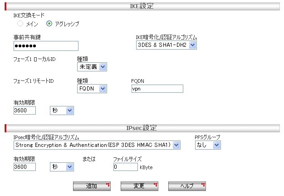Click the red mark on the ヘルプ button

[203, 184]
